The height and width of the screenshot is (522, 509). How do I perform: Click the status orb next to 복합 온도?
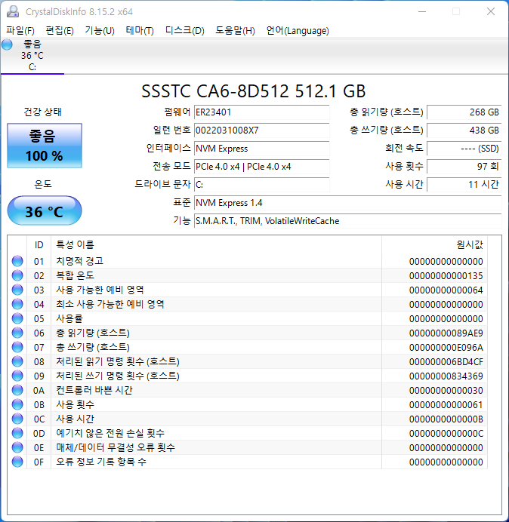tap(17, 275)
